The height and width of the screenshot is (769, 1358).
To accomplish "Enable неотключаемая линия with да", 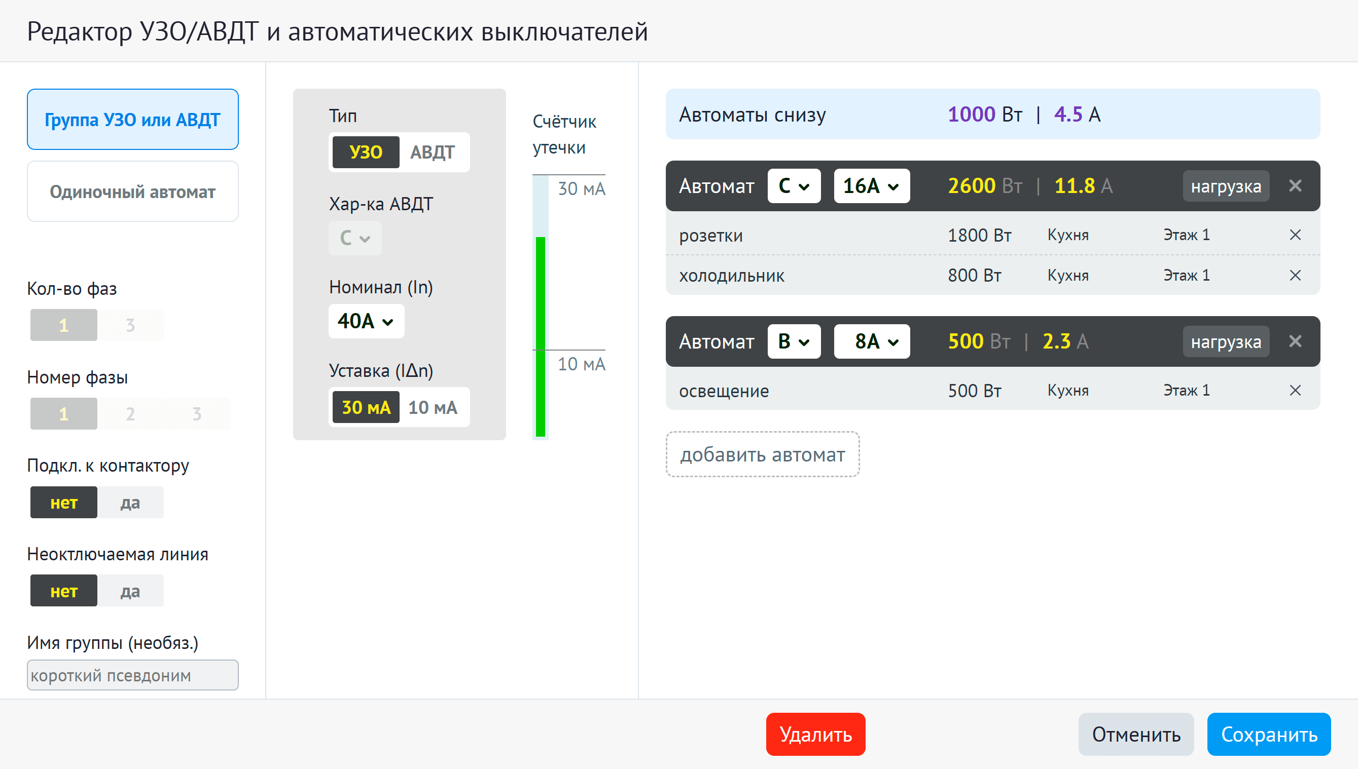I will click(130, 591).
